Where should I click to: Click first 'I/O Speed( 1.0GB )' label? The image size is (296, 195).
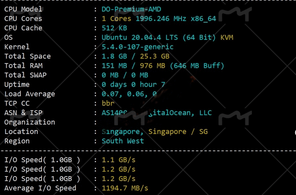point(42,160)
